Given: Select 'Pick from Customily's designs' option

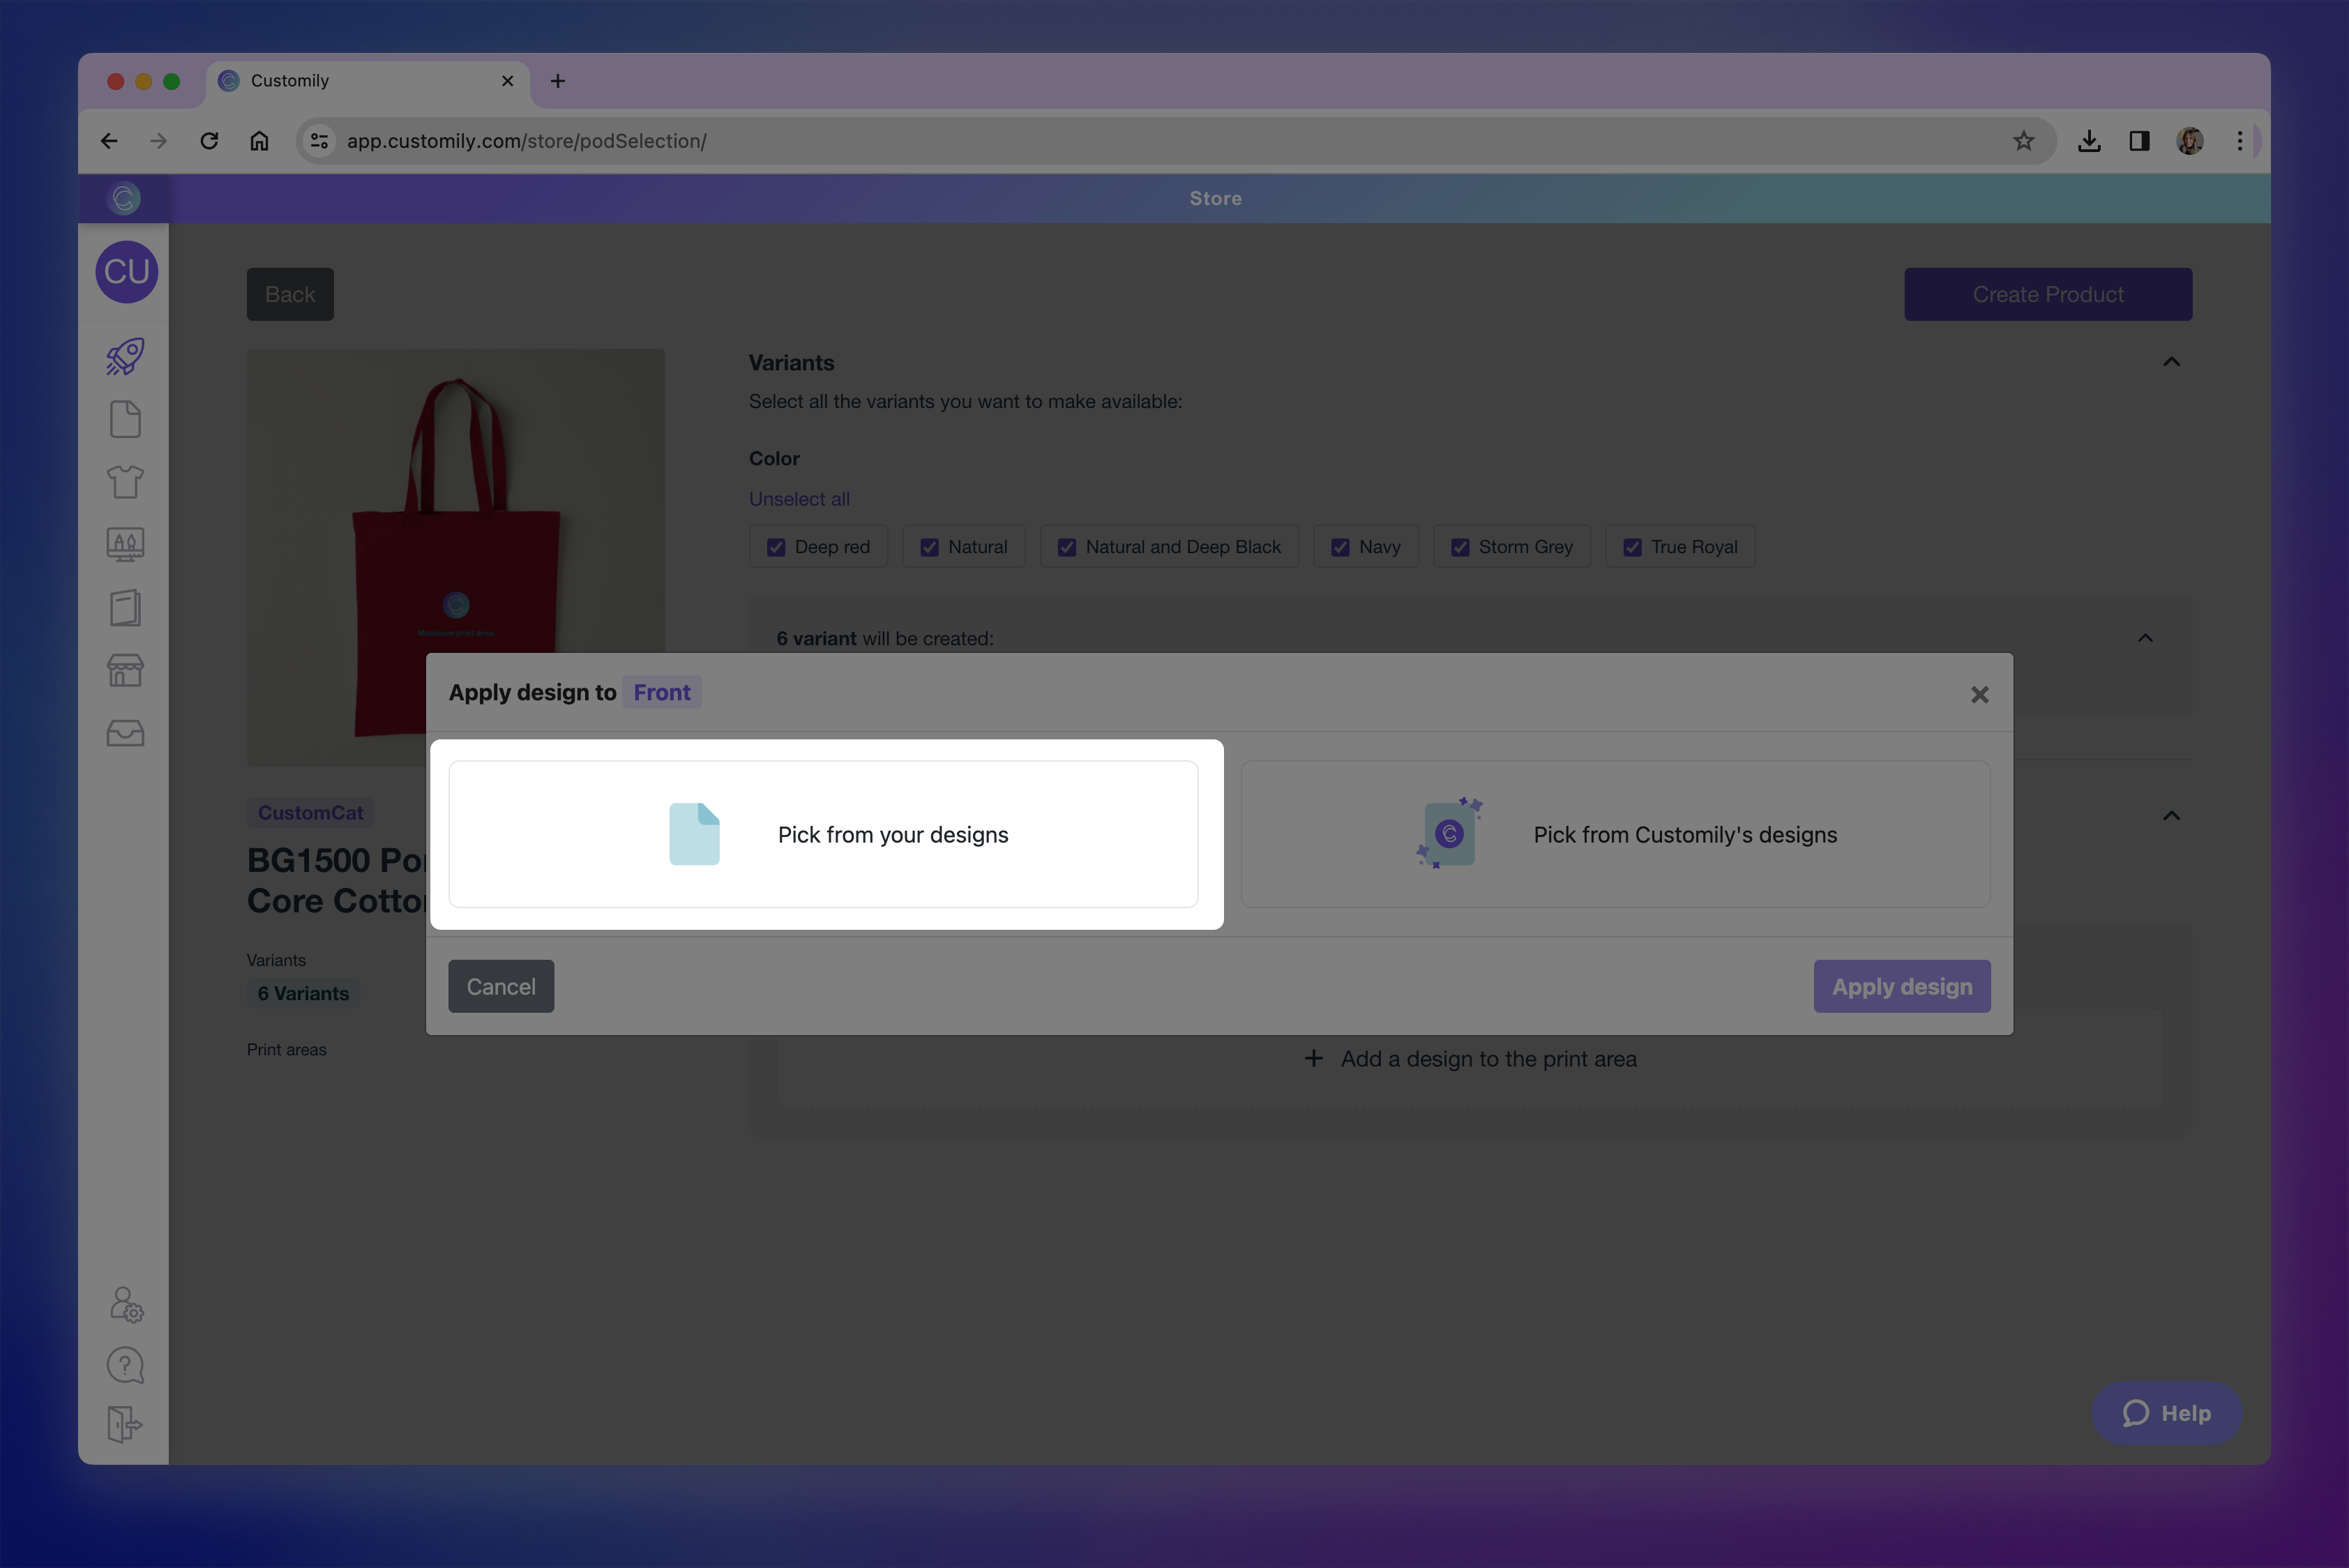Looking at the screenshot, I should [1615, 834].
